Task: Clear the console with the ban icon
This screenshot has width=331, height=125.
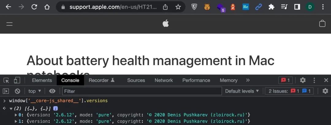Action: (17, 91)
